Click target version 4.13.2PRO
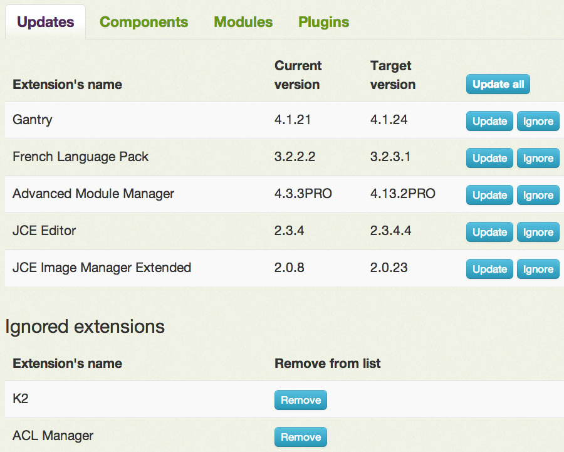Image resolution: width=564 pixels, height=452 pixels. point(403,194)
